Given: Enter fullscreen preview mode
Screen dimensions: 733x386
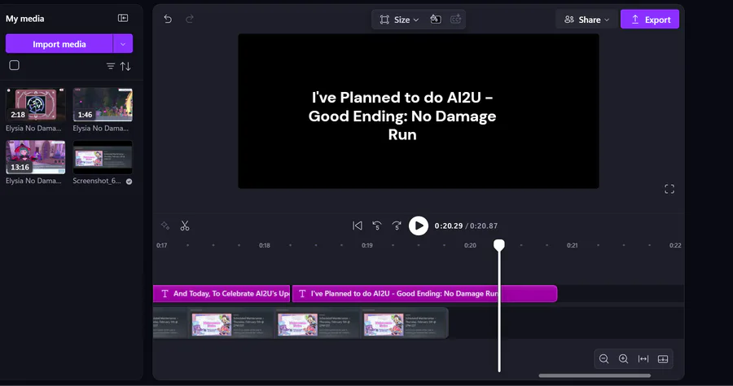Looking at the screenshot, I should [669, 189].
